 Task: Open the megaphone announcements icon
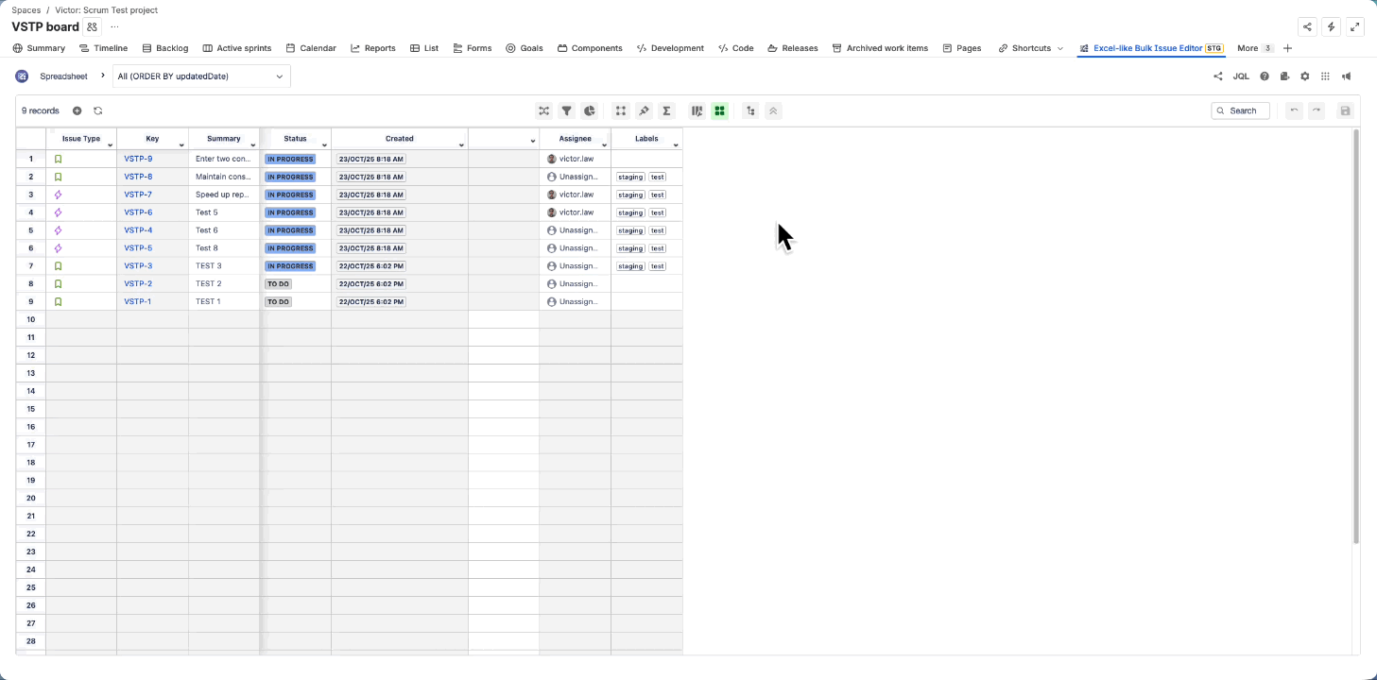[x=1346, y=76]
